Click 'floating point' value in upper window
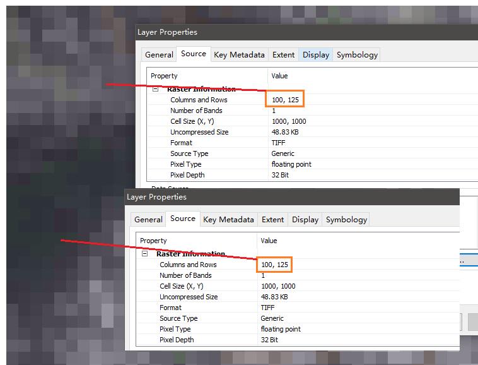The height and width of the screenshot is (365, 478). tap(291, 164)
